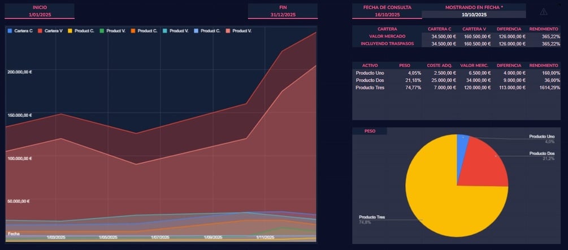This screenshot has width=568, height=250.
Task: Click the Fecha axis label
Action: point(14,234)
